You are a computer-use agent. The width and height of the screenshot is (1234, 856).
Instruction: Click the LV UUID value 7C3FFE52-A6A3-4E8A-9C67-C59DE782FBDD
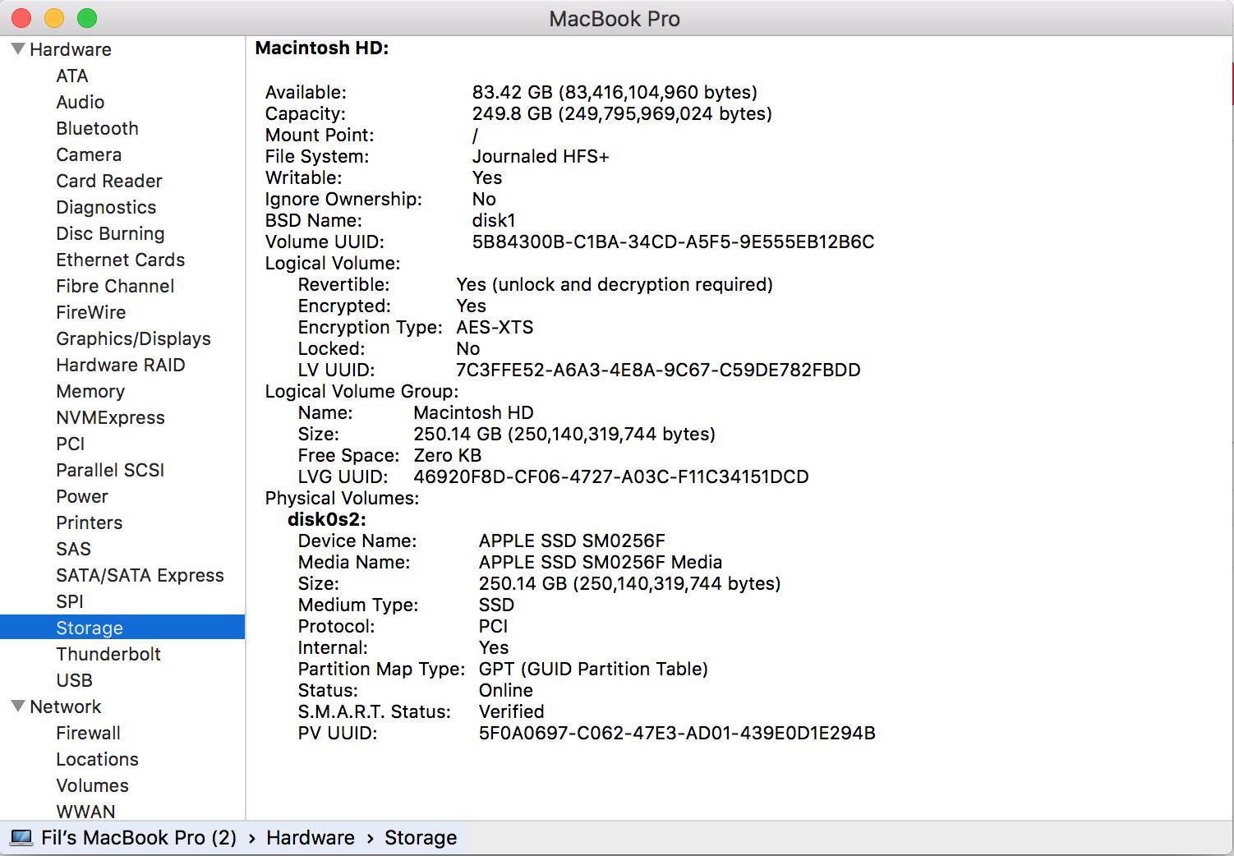coord(658,370)
